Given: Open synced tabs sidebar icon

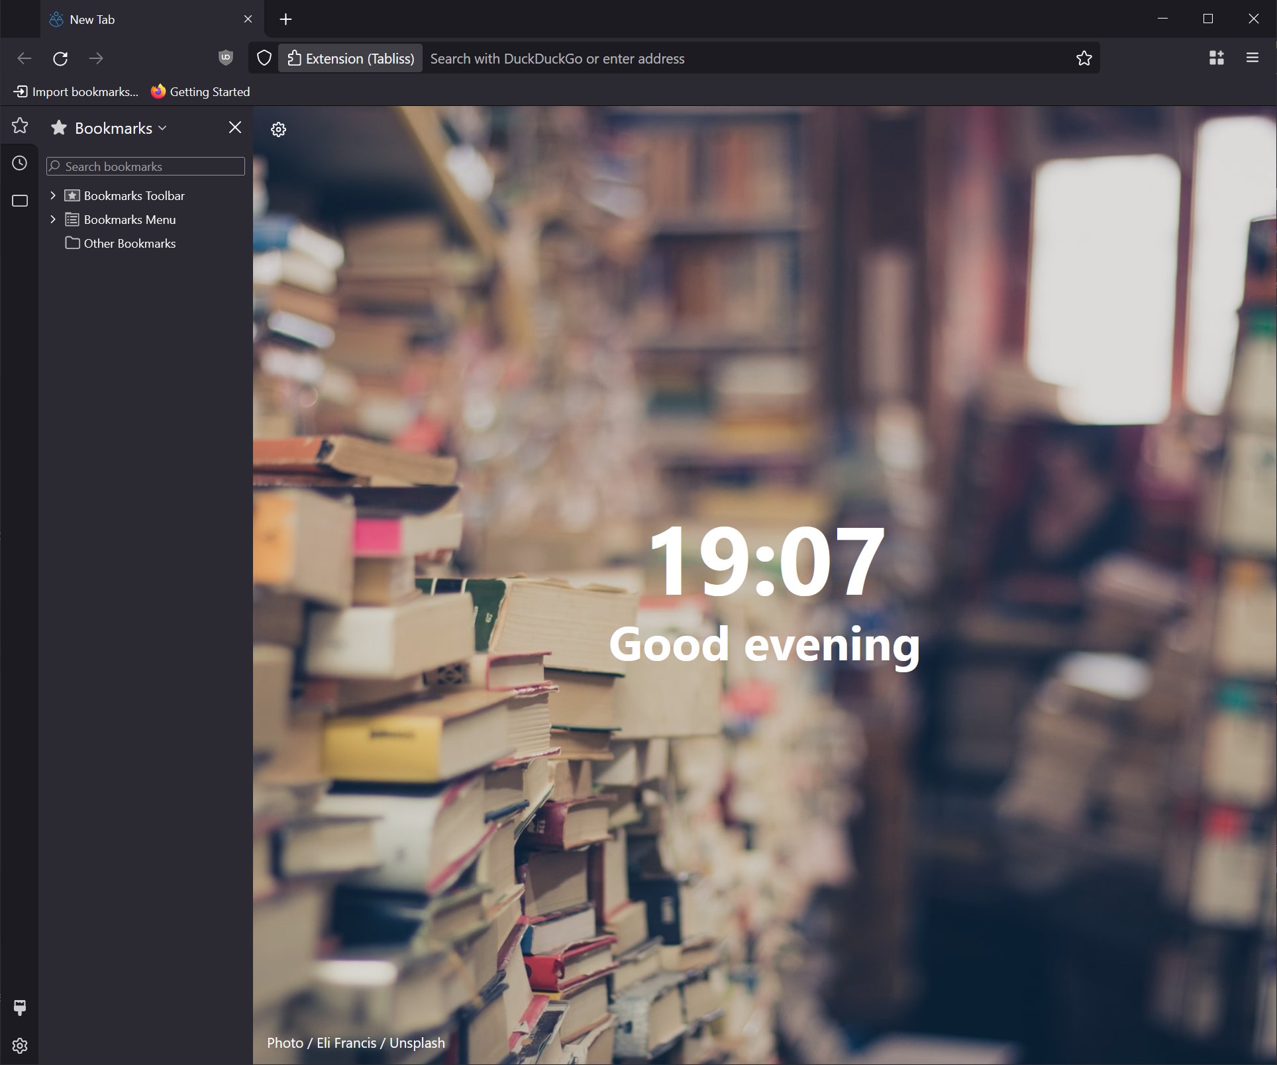Looking at the screenshot, I should pos(20,201).
